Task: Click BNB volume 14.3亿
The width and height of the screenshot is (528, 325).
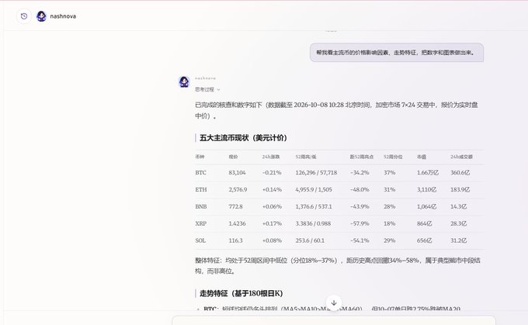Action: 459,206
